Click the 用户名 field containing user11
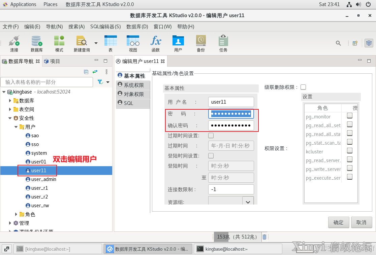Screen dimensions: 376x255 231,102
